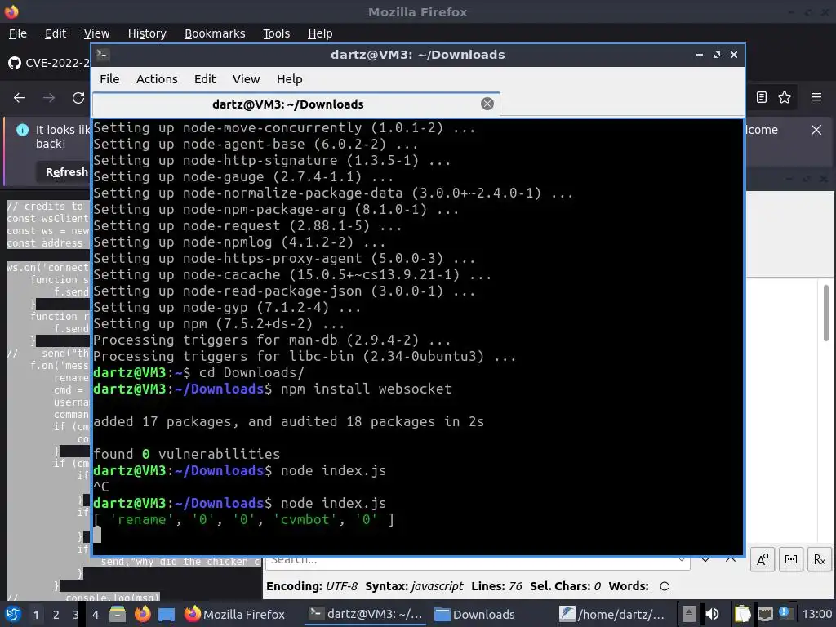Open Firefox History menu

[147, 33]
